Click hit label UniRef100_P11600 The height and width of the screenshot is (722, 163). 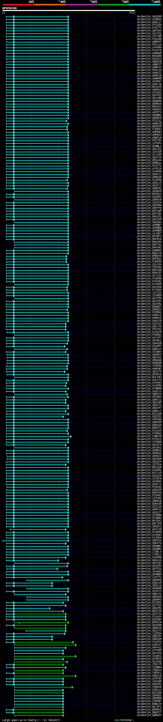(149, 616)
